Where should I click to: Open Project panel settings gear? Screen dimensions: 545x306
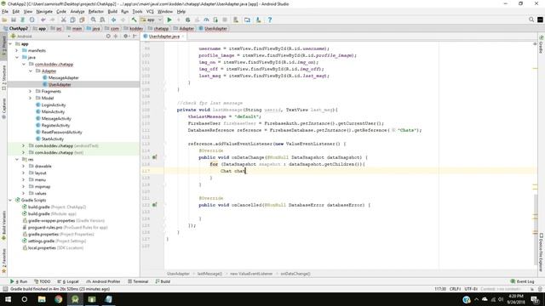(125, 36)
